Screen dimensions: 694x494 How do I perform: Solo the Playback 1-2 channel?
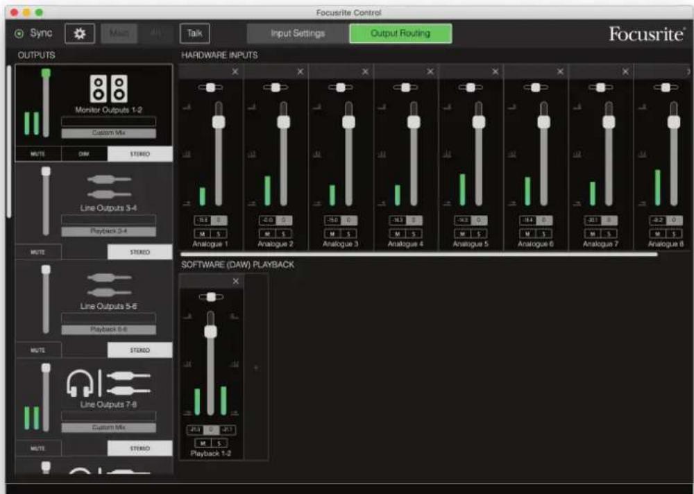[x=219, y=443]
